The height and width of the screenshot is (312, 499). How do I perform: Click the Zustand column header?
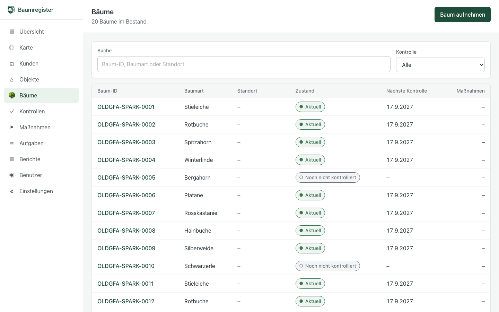pyautogui.click(x=305, y=91)
